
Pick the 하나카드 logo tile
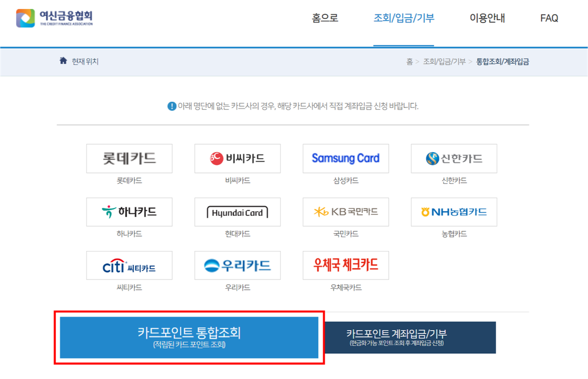pyautogui.click(x=129, y=212)
